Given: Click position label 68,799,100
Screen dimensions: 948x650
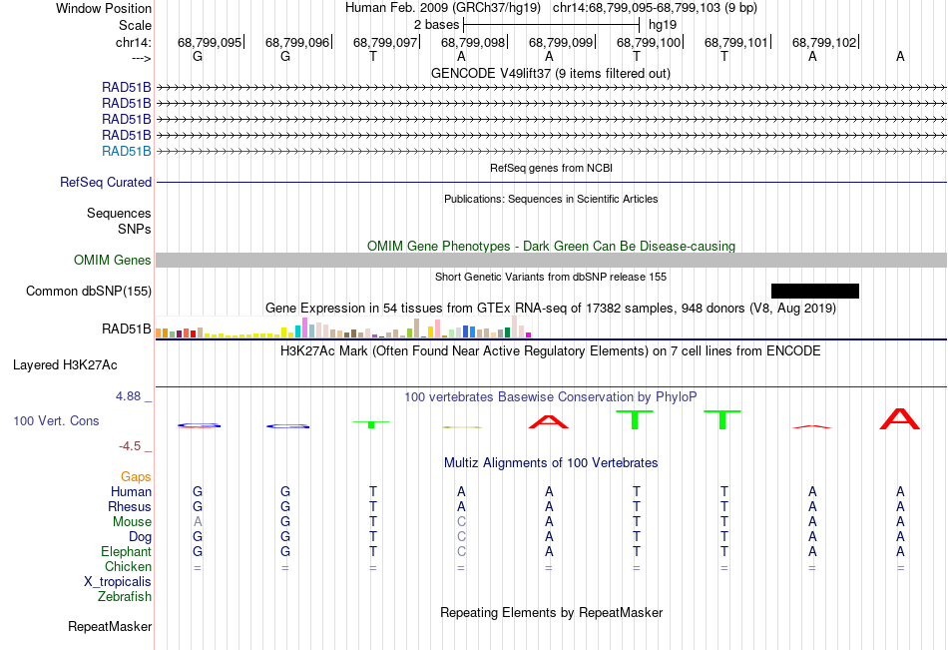Looking at the screenshot, I should pyautogui.click(x=649, y=42).
